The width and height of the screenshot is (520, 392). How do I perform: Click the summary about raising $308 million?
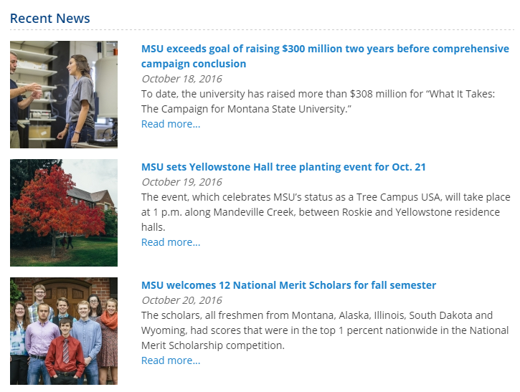[x=318, y=101]
